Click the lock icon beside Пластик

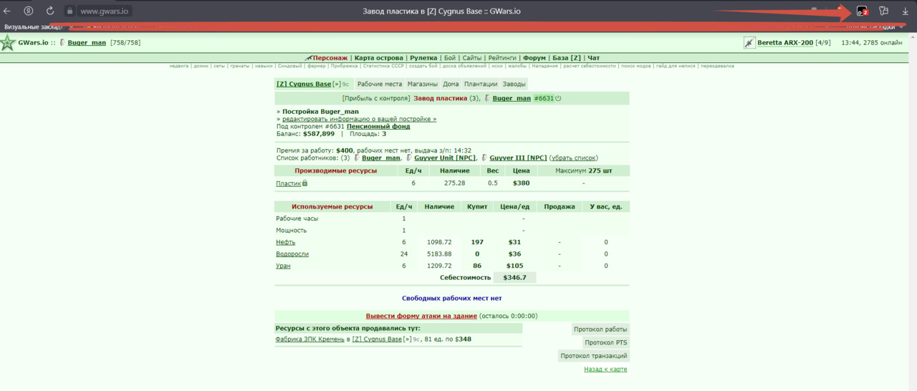(305, 183)
